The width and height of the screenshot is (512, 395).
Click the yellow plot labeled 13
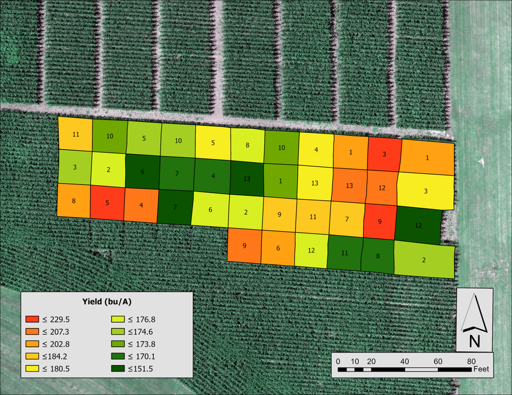[315, 183]
